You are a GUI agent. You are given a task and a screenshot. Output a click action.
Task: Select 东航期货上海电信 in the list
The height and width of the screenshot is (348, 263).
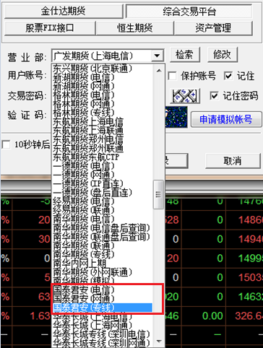coord(103,121)
